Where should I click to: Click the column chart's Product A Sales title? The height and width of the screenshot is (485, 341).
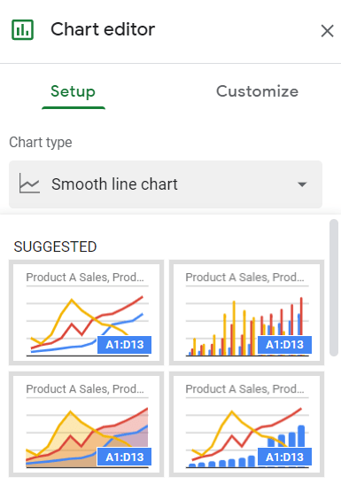coord(245,278)
